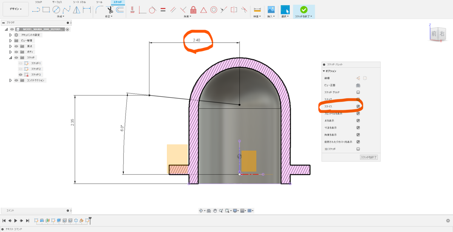Viewport: 453px width, 232px height.
Task: Jump to timeline beginning
Action: point(4,220)
